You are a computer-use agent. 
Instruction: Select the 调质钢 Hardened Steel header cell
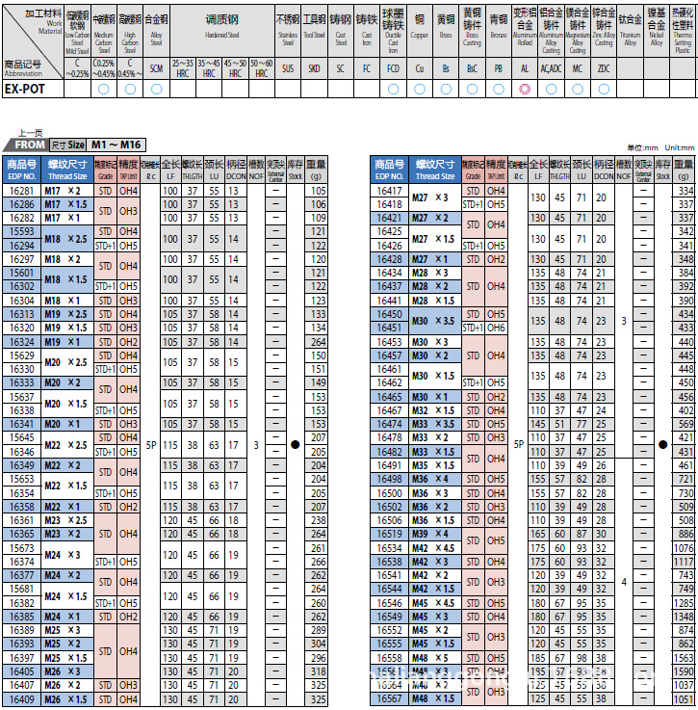(x=222, y=31)
